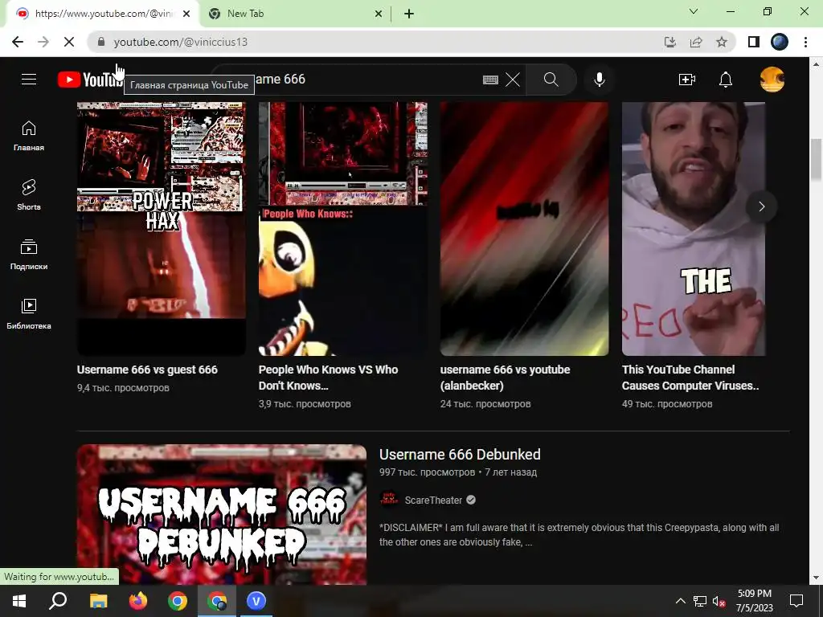Stop loading the page

pos(69,42)
